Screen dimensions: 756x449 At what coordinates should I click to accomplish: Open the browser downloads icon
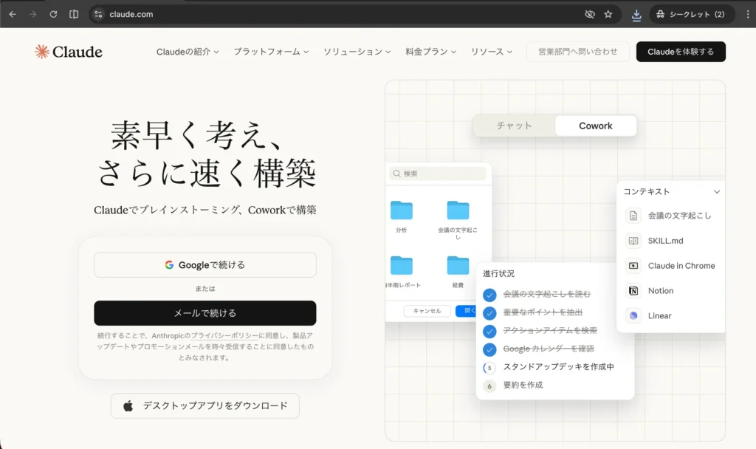[x=636, y=14]
